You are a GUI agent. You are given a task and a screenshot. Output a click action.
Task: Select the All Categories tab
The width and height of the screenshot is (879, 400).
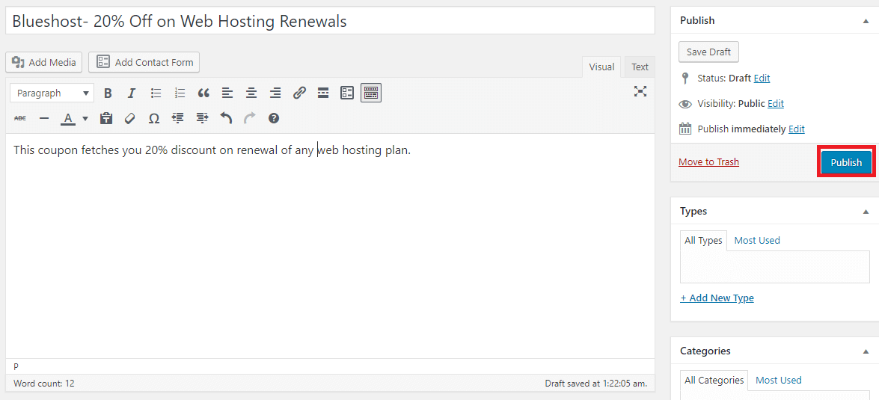tap(714, 381)
